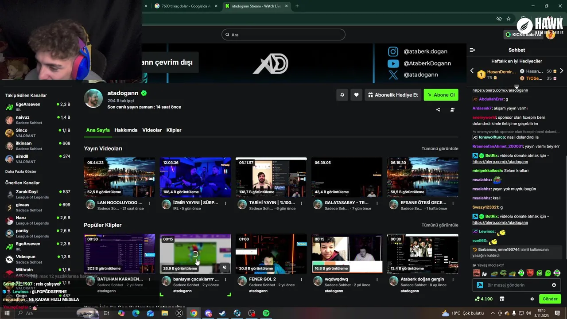
Task: Focus the Bir mesaj gönderin input
Action: pyautogui.click(x=516, y=285)
